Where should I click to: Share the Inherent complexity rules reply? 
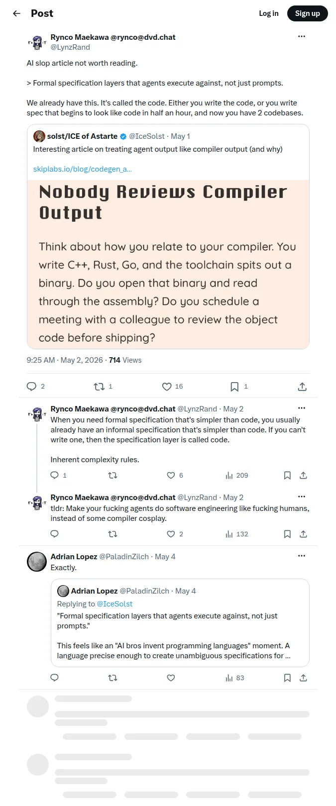303,476
